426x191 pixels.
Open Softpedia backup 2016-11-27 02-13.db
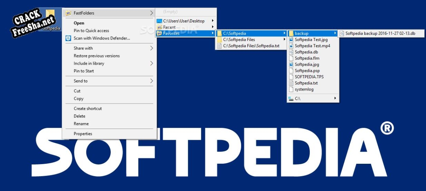pos(380,33)
